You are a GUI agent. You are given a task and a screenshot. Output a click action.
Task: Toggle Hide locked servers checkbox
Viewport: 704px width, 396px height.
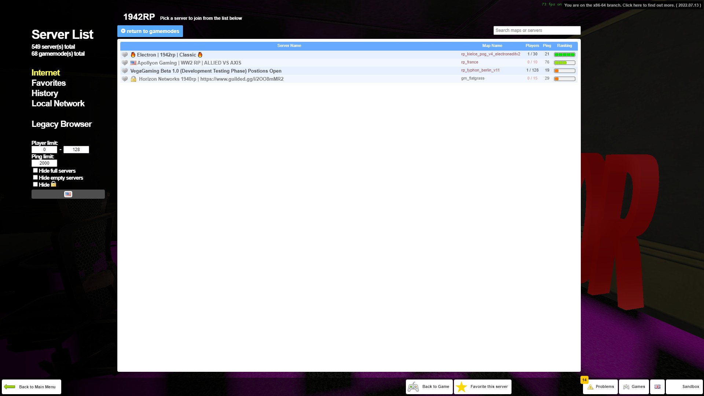(x=35, y=184)
